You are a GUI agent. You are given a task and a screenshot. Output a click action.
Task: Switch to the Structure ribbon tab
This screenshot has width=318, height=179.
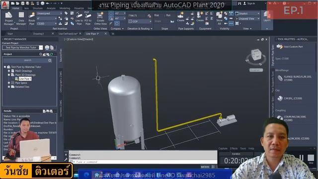tap(38, 8)
